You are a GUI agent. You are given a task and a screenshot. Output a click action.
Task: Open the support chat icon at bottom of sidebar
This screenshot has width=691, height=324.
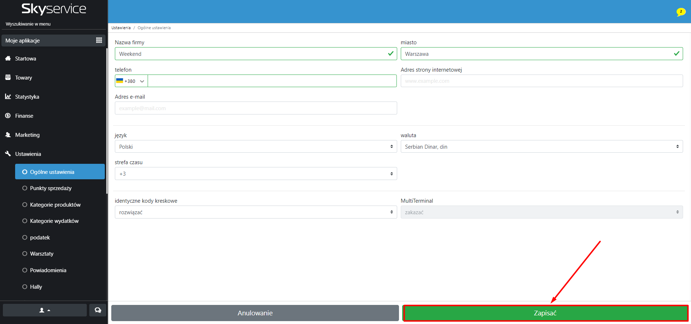point(98,310)
